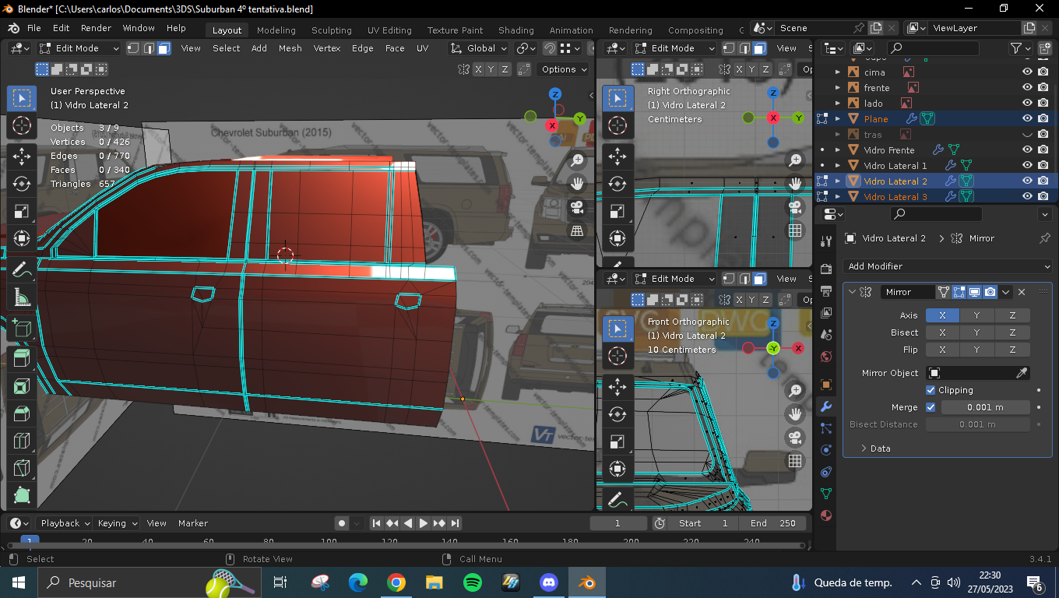Click the Mirror Object eyedropper
1059x598 pixels.
click(1022, 373)
